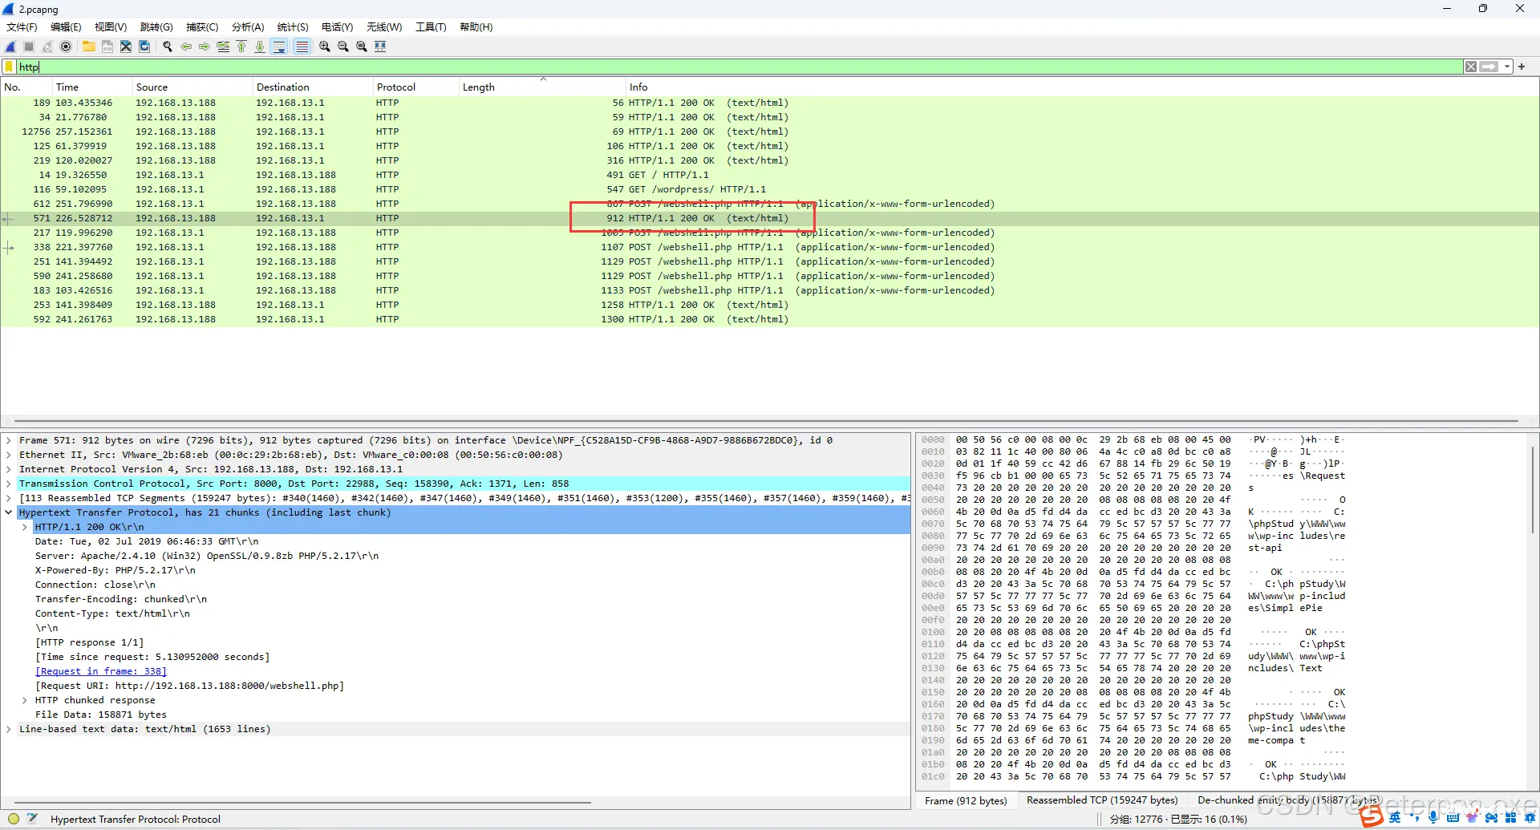Screen dimensions: 1540x830
Task: Click the packet details horizontal scrollbar
Action: (x=302, y=802)
